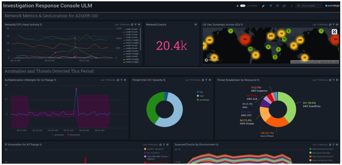Click the green map cluster labeled 13
This screenshot has height=165, width=342.
click(x=284, y=39)
